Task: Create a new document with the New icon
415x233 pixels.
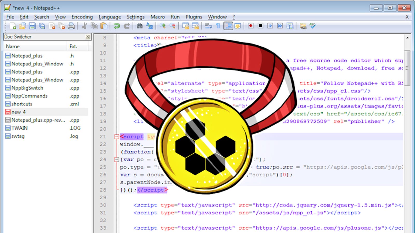Action: tap(13, 26)
